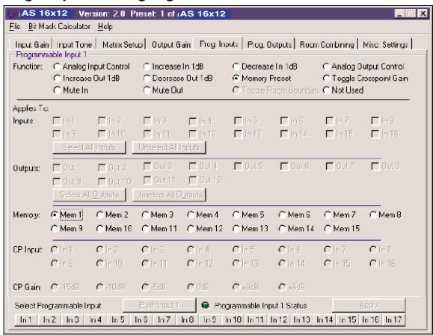Image resolution: width=433 pixels, height=335 pixels.
Task: Switch to the Prog. Outputs tab
Action: coord(269,44)
